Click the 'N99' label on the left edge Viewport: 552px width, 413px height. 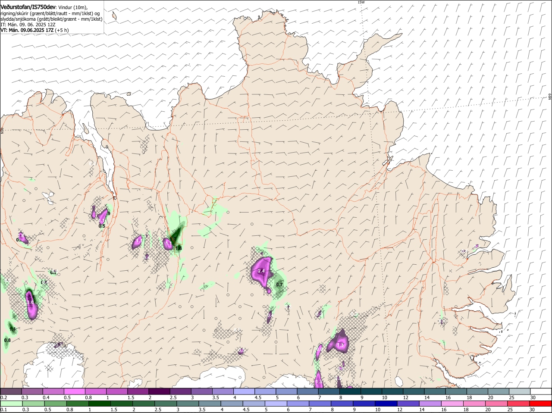pos(2,130)
